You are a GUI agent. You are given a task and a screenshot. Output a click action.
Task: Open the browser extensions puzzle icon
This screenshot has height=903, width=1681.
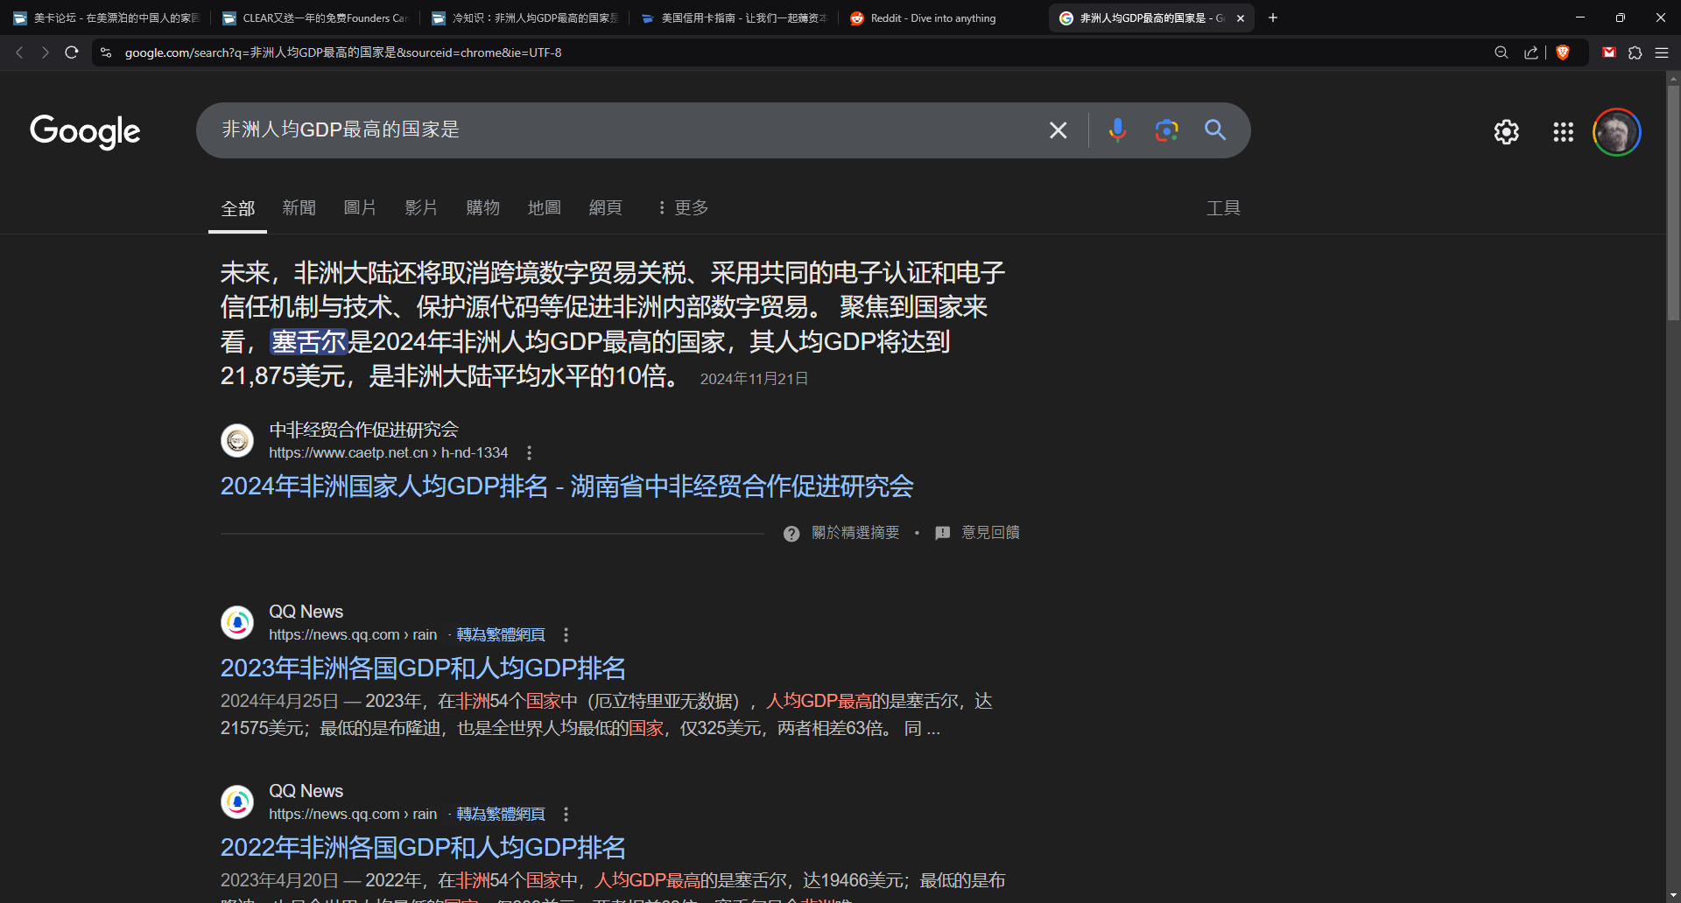click(1635, 52)
